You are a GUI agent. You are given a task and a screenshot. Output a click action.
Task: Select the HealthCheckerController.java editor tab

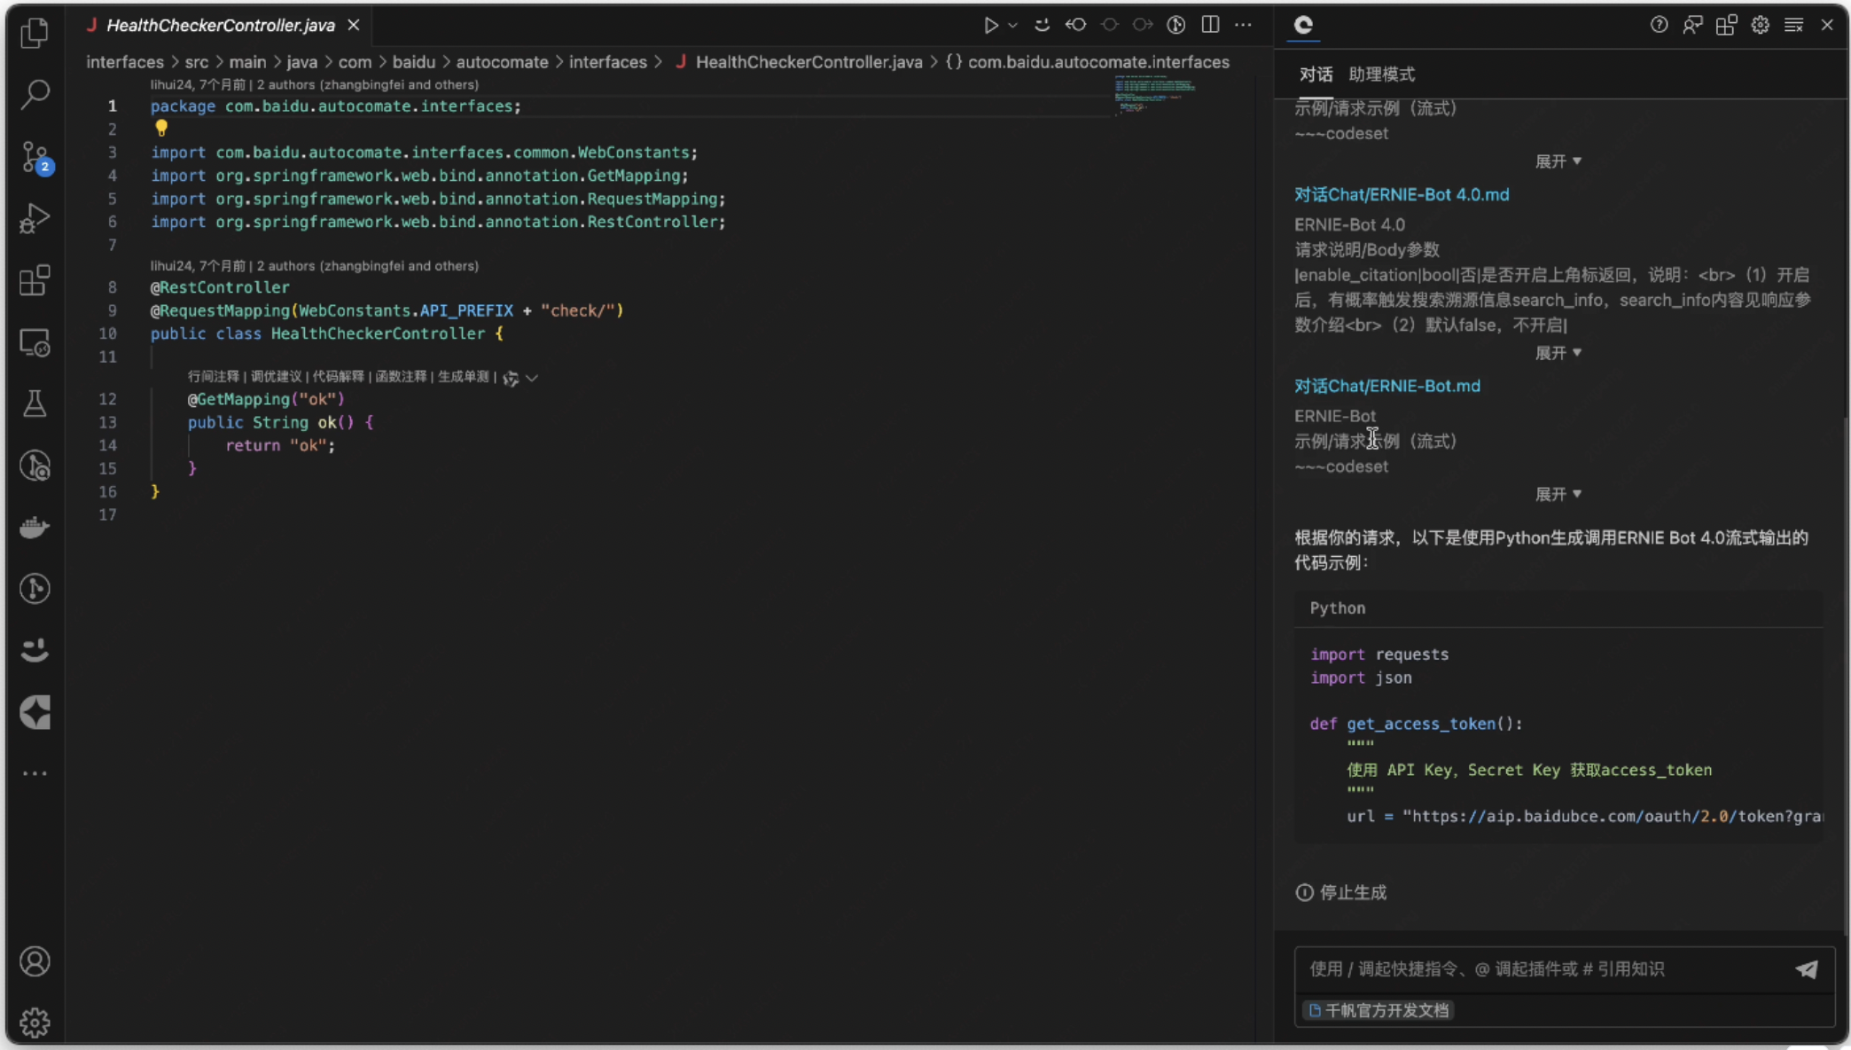[221, 25]
